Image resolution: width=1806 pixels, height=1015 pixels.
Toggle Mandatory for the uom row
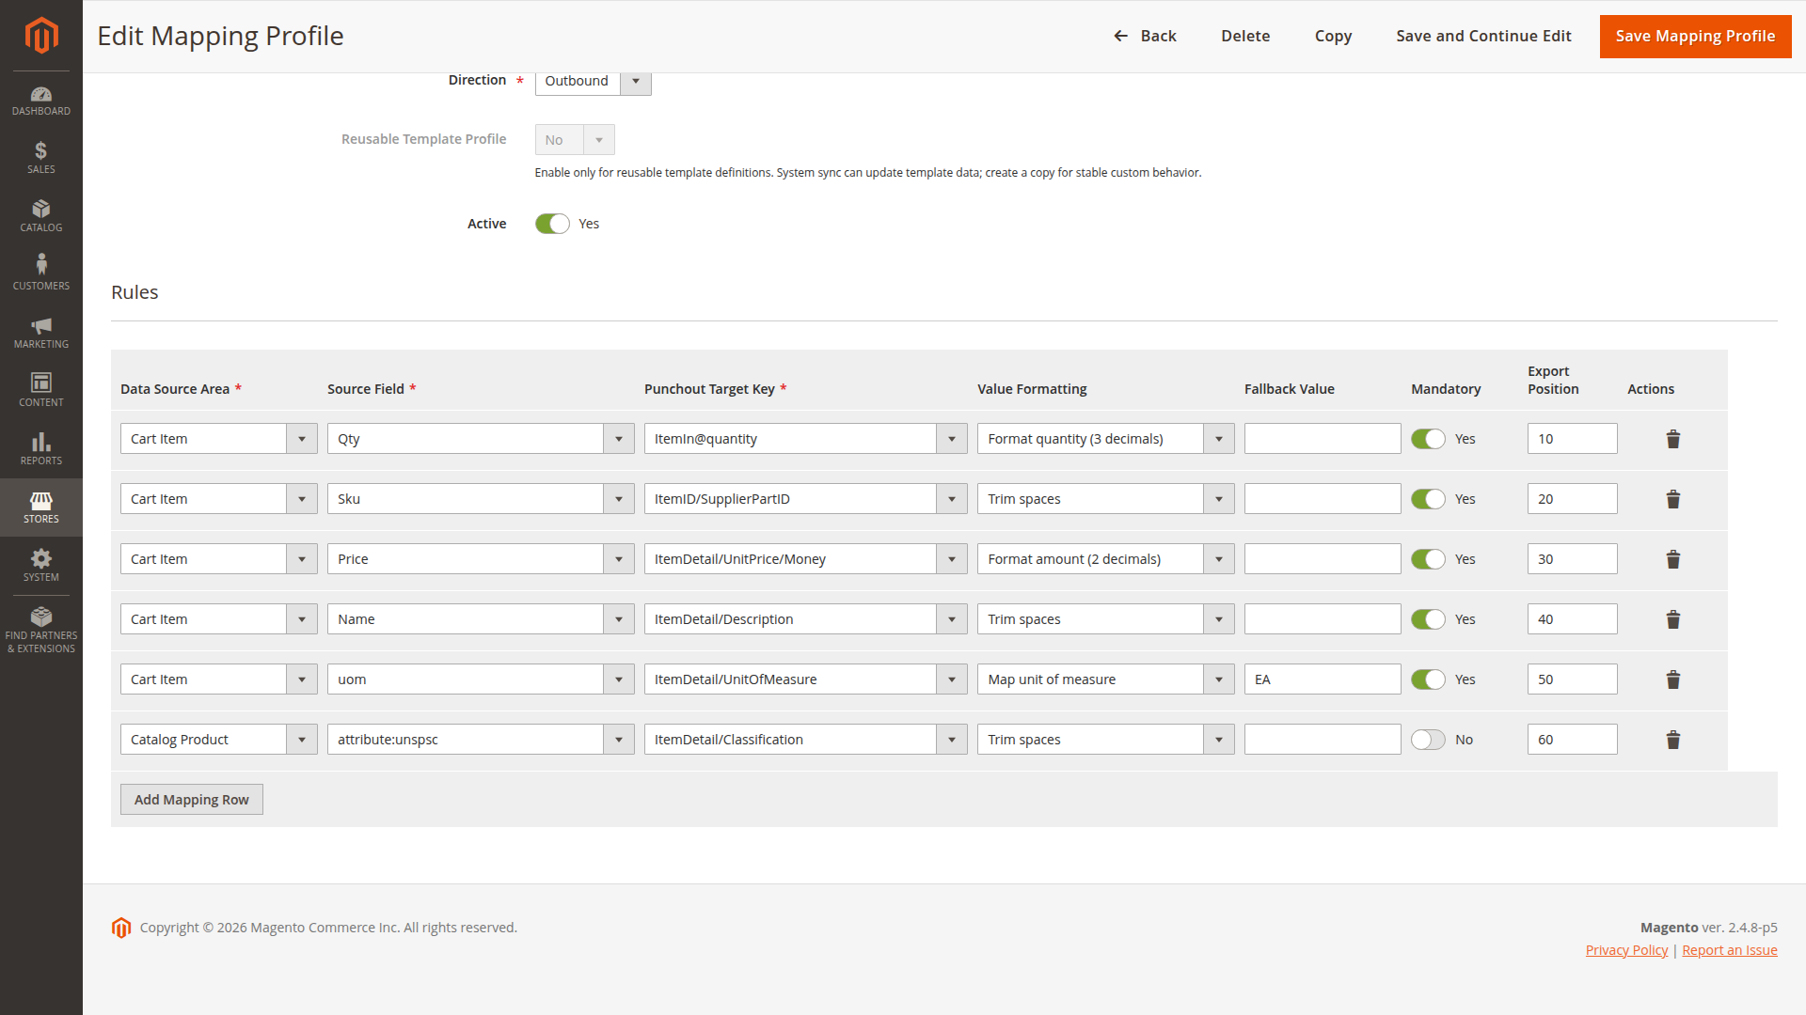[x=1428, y=679]
